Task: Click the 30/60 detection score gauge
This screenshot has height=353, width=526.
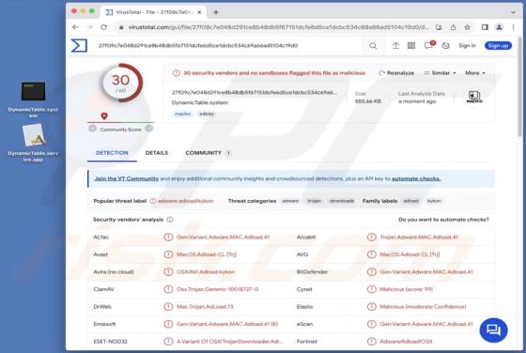Action: click(121, 84)
